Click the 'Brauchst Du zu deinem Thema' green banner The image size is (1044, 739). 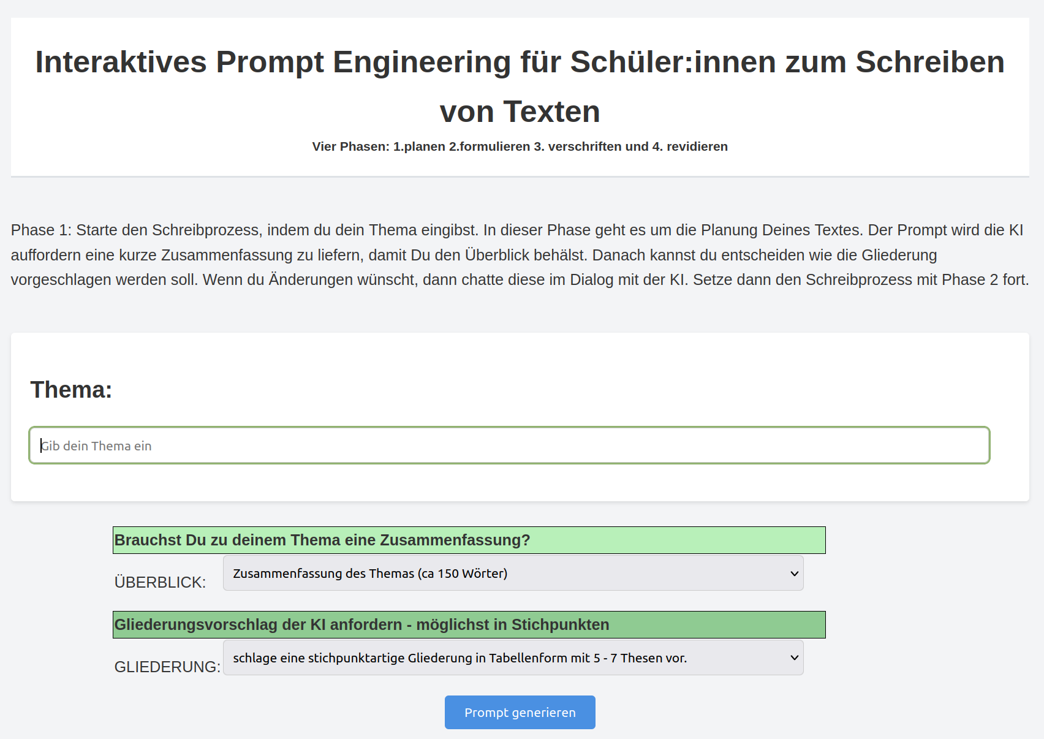469,540
